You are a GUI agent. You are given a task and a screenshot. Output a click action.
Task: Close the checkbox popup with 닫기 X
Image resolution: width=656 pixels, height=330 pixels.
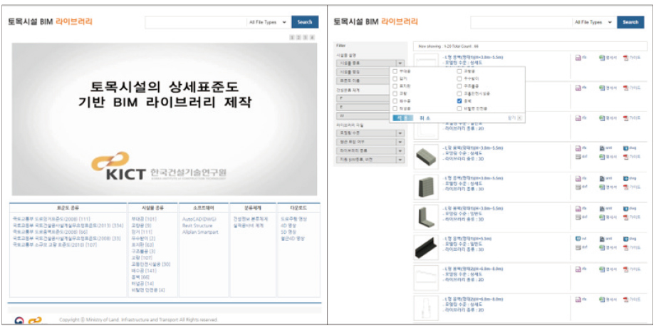(x=514, y=118)
